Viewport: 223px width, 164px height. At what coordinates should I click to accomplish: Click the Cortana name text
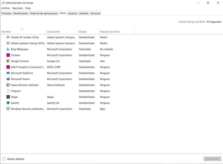pyautogui.click(x=15, y=55)
